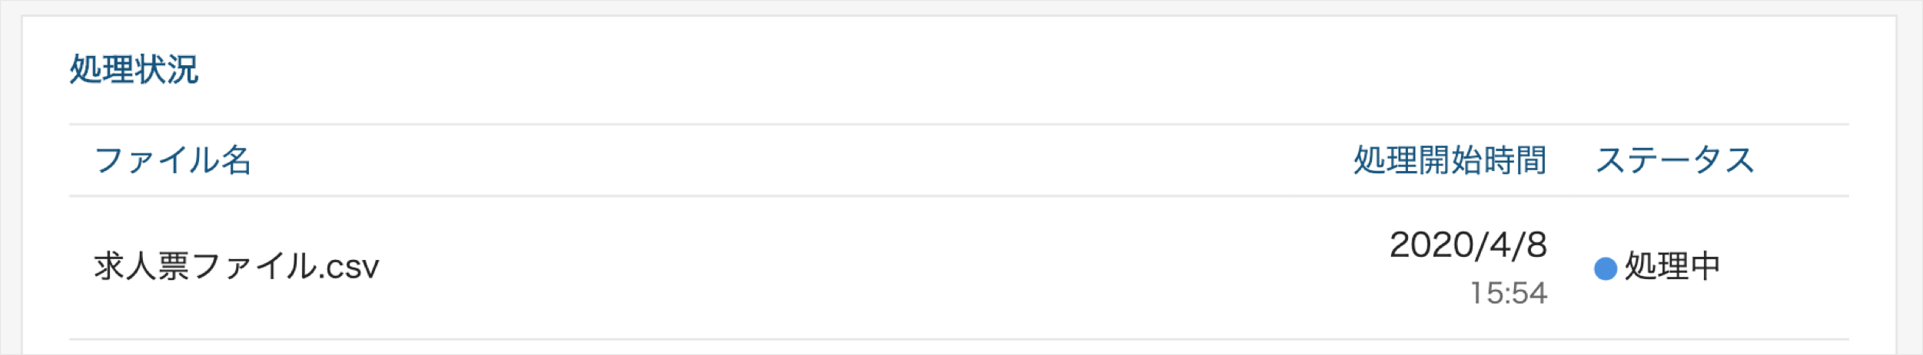This screenshot has width=1923, height=355.
Task: Click the 15:54 start time
Action: pos(1508,293)
